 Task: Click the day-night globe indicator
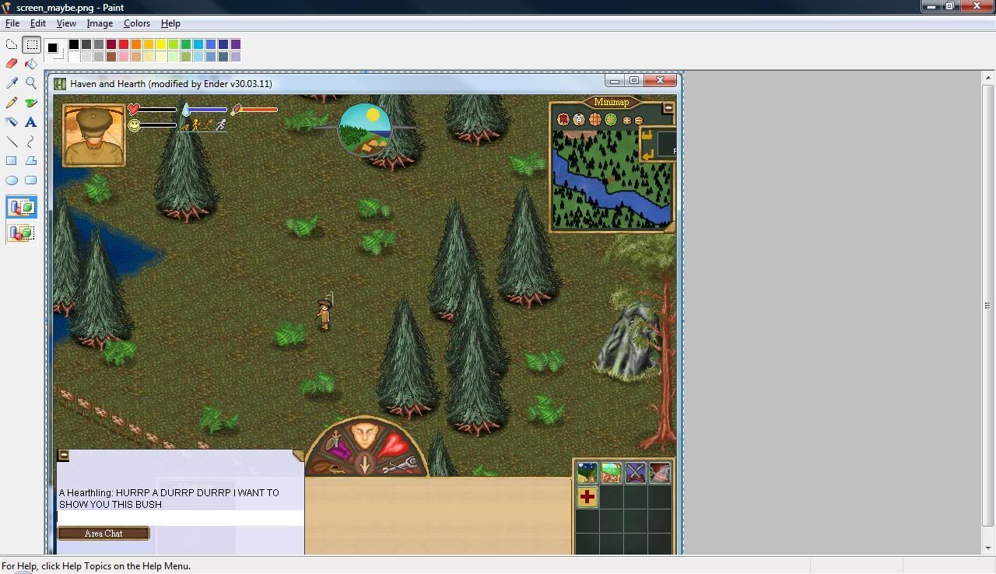(365, 129)
